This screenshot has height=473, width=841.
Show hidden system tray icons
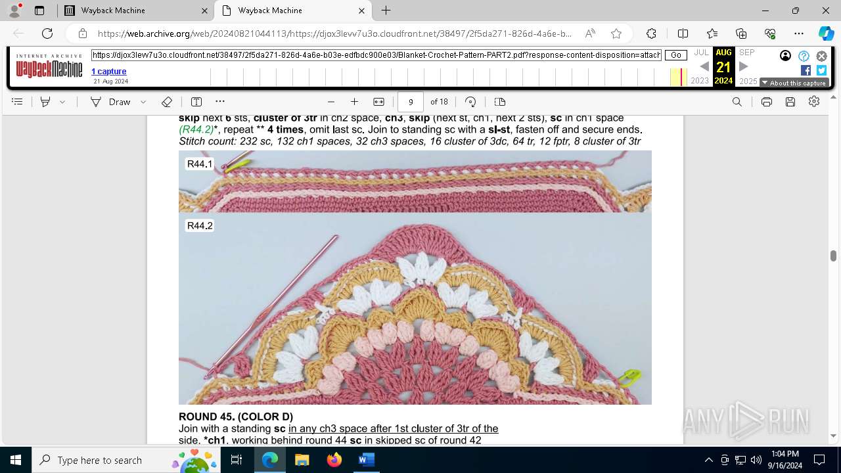[708, 460]
